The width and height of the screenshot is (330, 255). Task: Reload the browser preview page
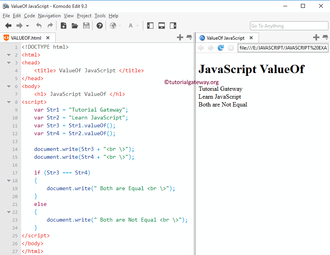221,48
